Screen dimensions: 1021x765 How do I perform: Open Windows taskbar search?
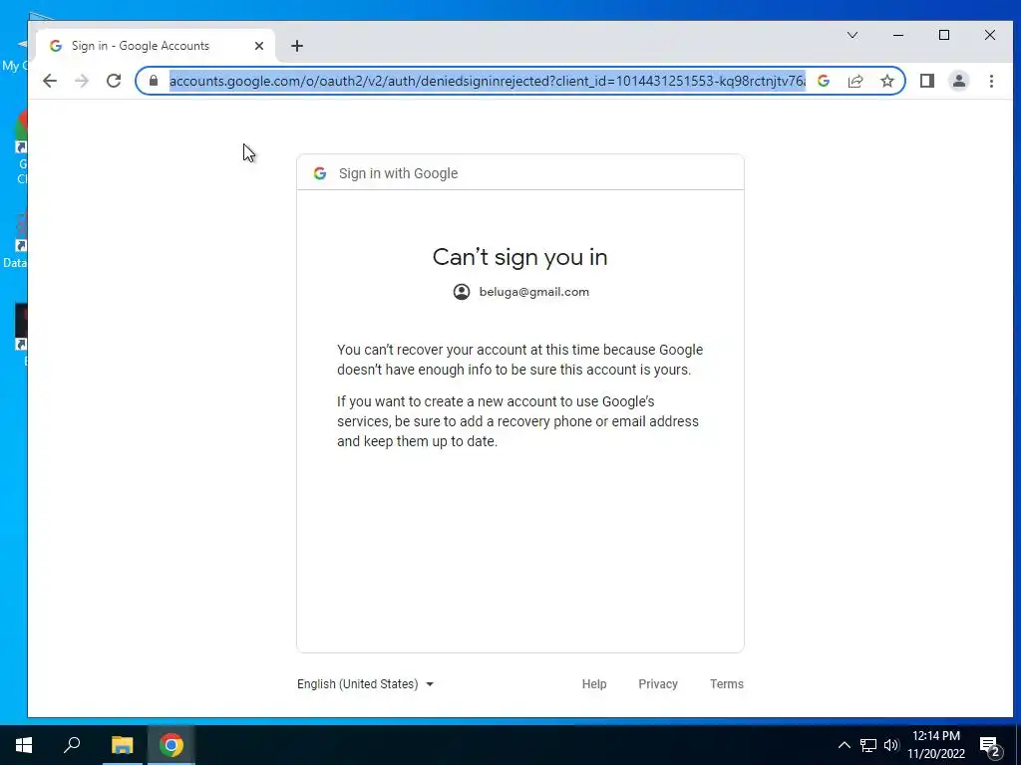coord(72,745)
